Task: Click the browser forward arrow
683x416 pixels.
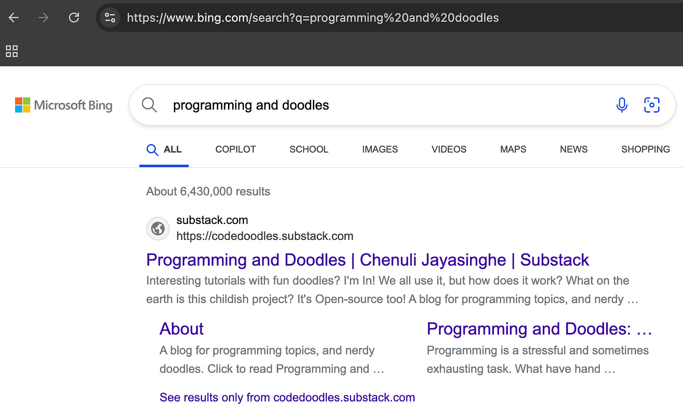Action: point(44,18)
